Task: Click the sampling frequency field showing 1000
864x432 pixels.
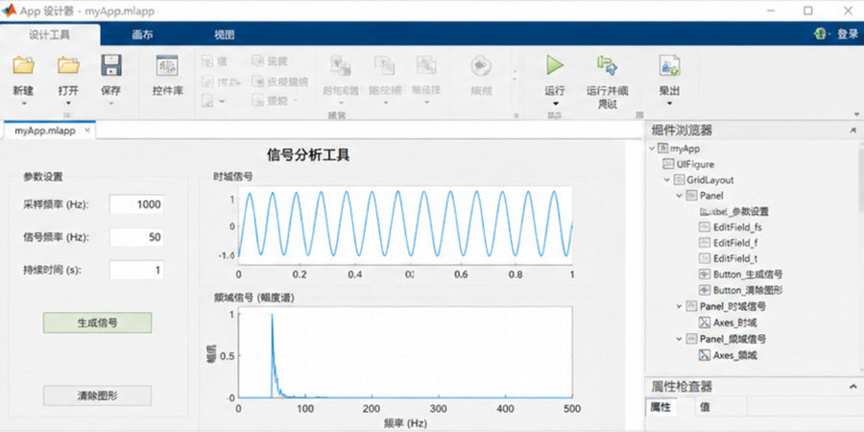Action: click(x=136, y=204)
